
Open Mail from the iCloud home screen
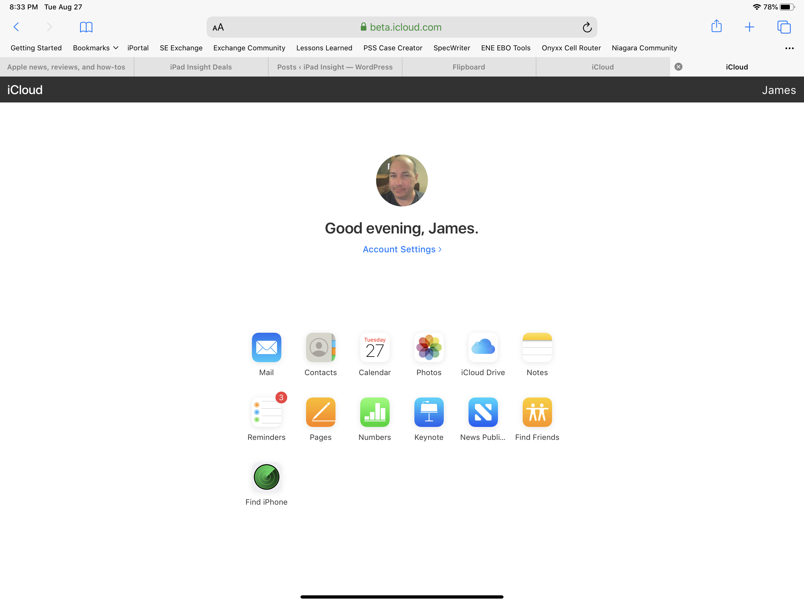pos(266,348)
